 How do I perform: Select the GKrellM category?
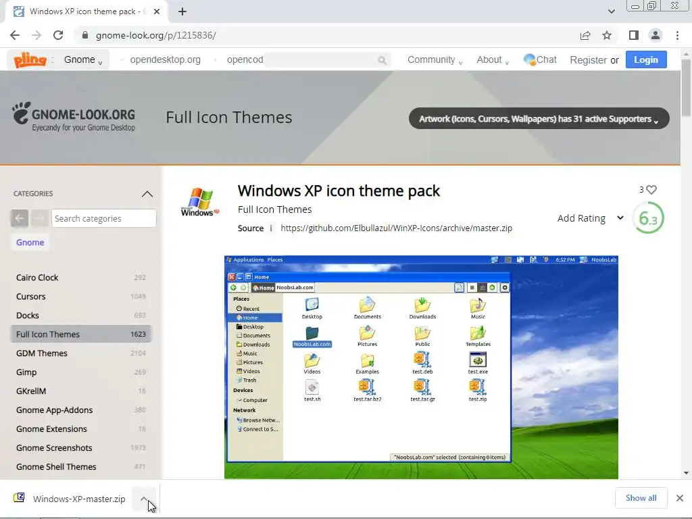81,391
